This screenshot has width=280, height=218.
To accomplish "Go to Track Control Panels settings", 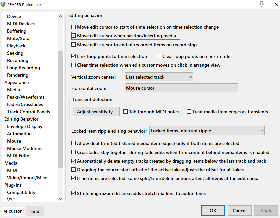I will point(28,112).
